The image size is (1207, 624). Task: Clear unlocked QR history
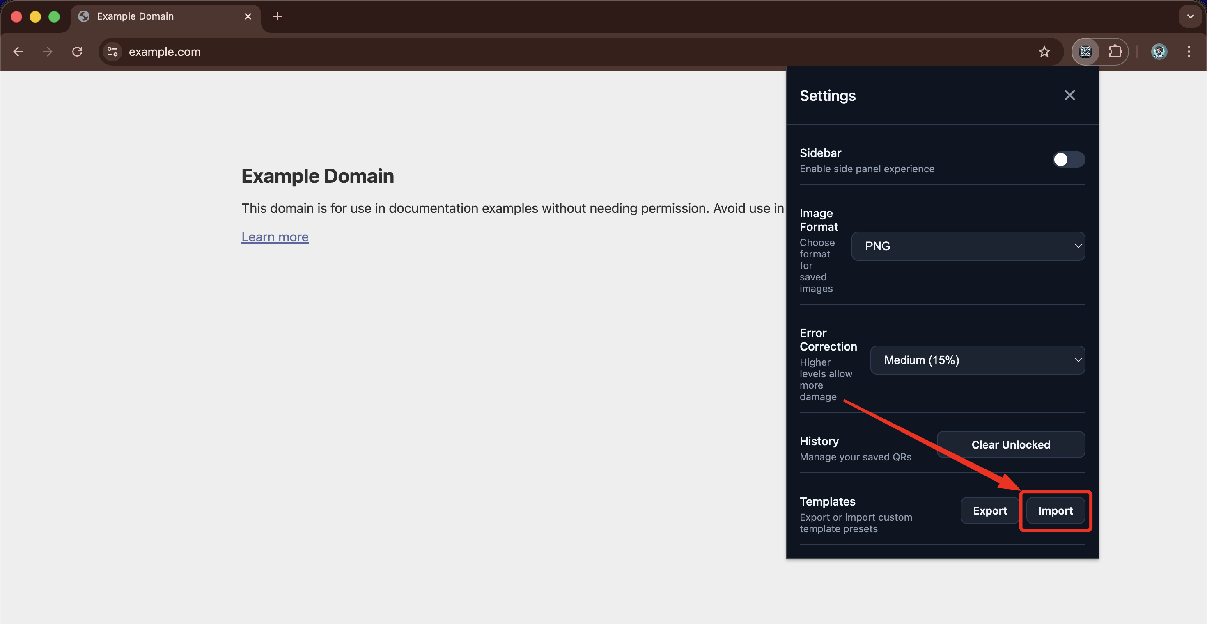(1011, 444)
